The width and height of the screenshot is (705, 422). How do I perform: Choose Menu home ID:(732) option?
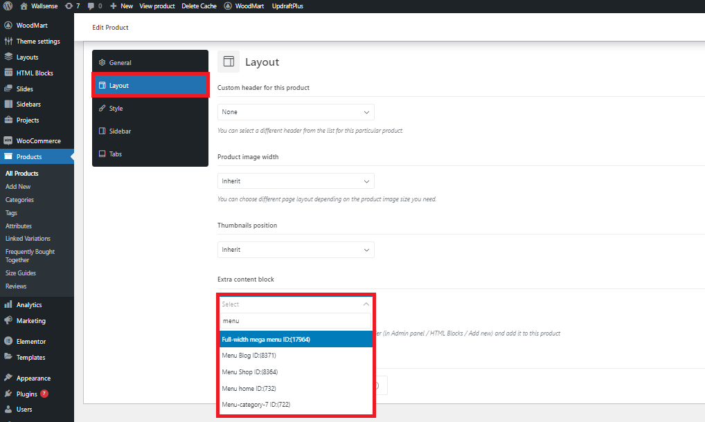[296, 388]
